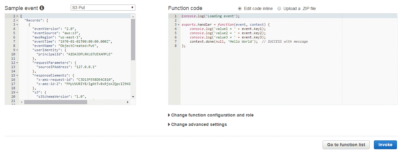This screenshot has width=400, height=151.
Task: Collapse the requestParameters fold arrow at line 12
Action: click(x=17, y=63)
